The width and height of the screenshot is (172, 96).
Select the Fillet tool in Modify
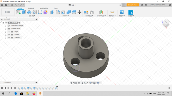click(58, 12)
